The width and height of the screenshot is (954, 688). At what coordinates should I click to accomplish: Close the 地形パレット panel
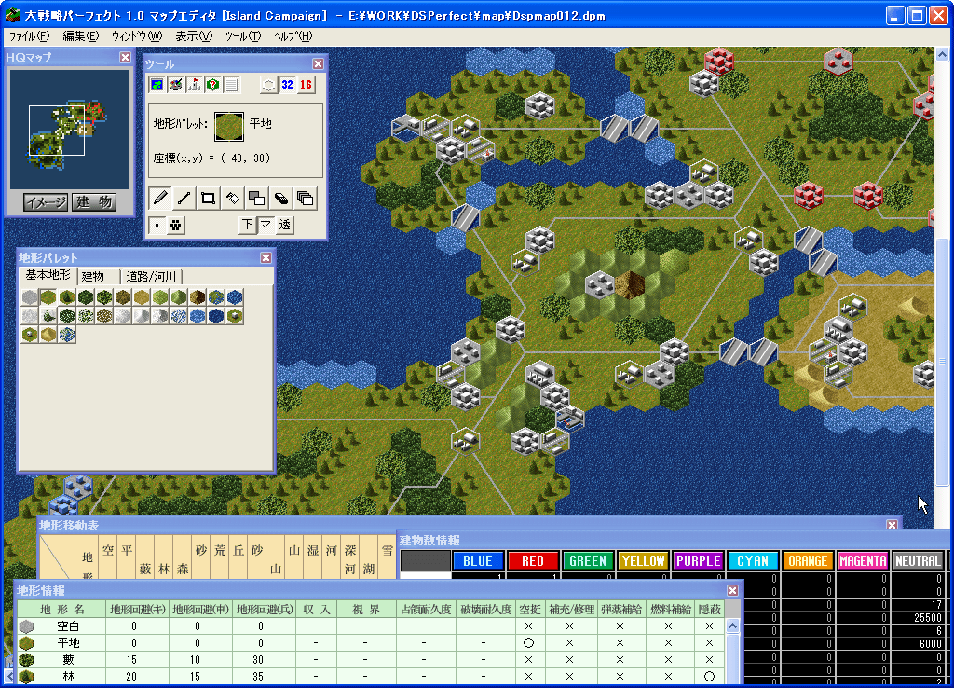pos(266,257)
